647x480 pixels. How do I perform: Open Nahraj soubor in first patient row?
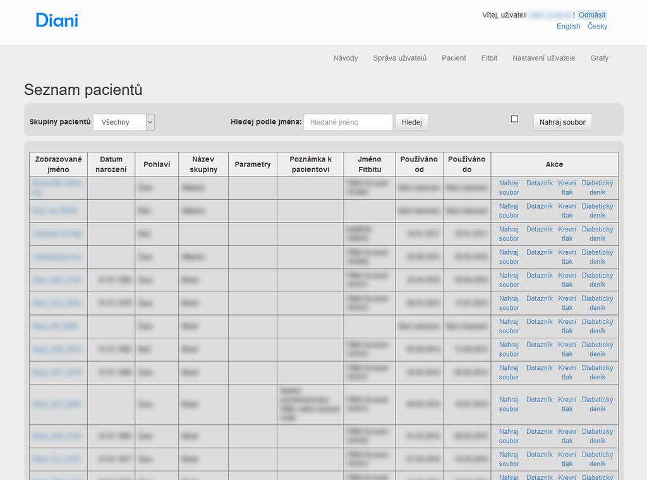[x=509, y=188]
